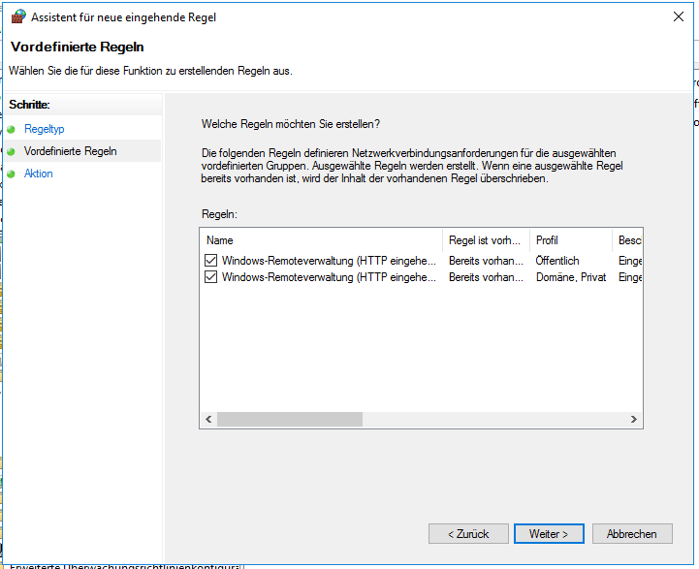Click the horizontal scrollbar thumb of rules list
699x569 pixels.
point(290,419)
